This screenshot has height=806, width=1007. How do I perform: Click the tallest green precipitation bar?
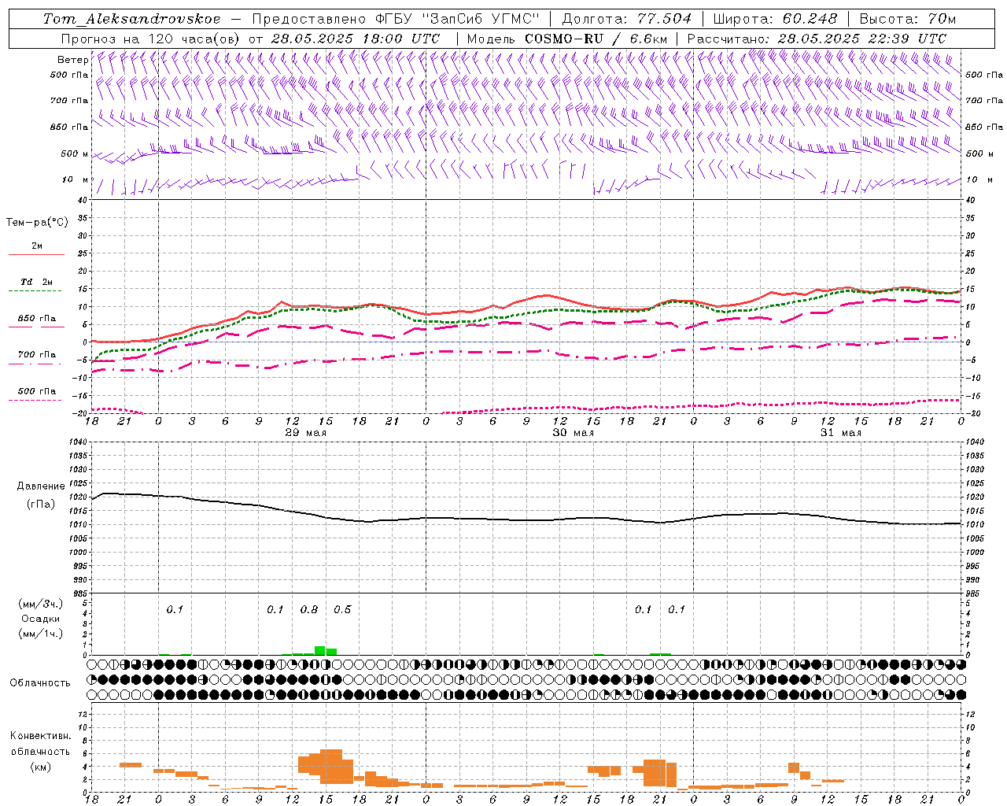(320, 650)
